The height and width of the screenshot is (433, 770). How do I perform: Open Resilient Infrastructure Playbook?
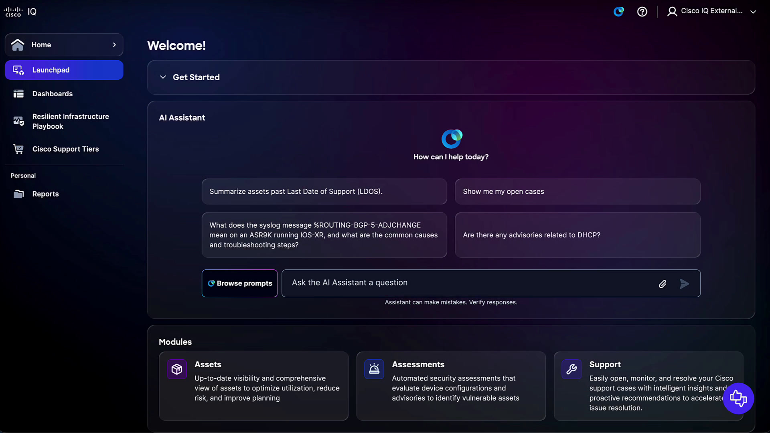(64, 121)
